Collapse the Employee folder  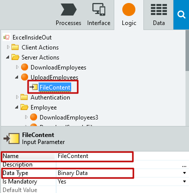(x=17, y=107)
